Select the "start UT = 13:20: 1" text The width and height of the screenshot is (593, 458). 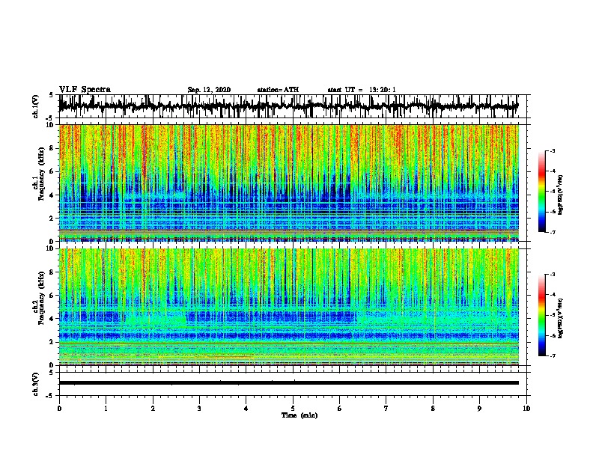[x=362, y=90]
